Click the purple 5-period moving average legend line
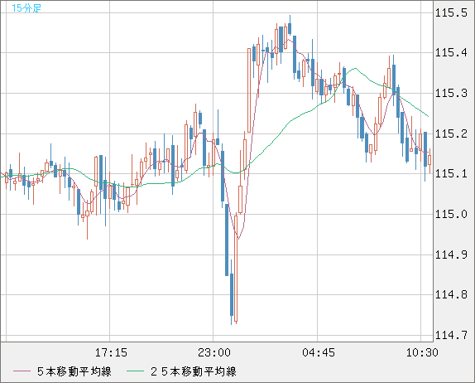The height and width of the screenshot is (383, 475). tap(22, 371)
